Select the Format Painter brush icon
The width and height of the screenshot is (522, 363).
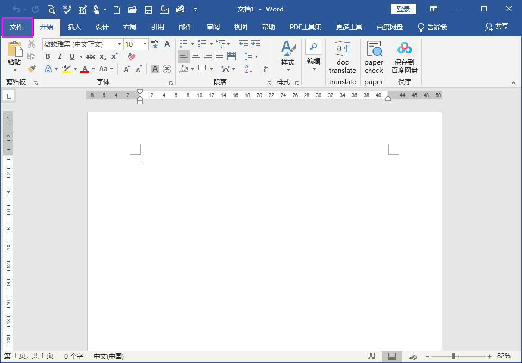[31, 69]
